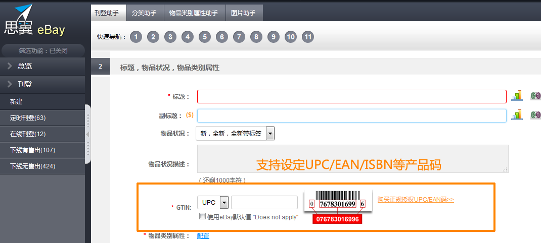Click the 标题 input field
This screenshot has height=243, width=541.
pos(352,96)
